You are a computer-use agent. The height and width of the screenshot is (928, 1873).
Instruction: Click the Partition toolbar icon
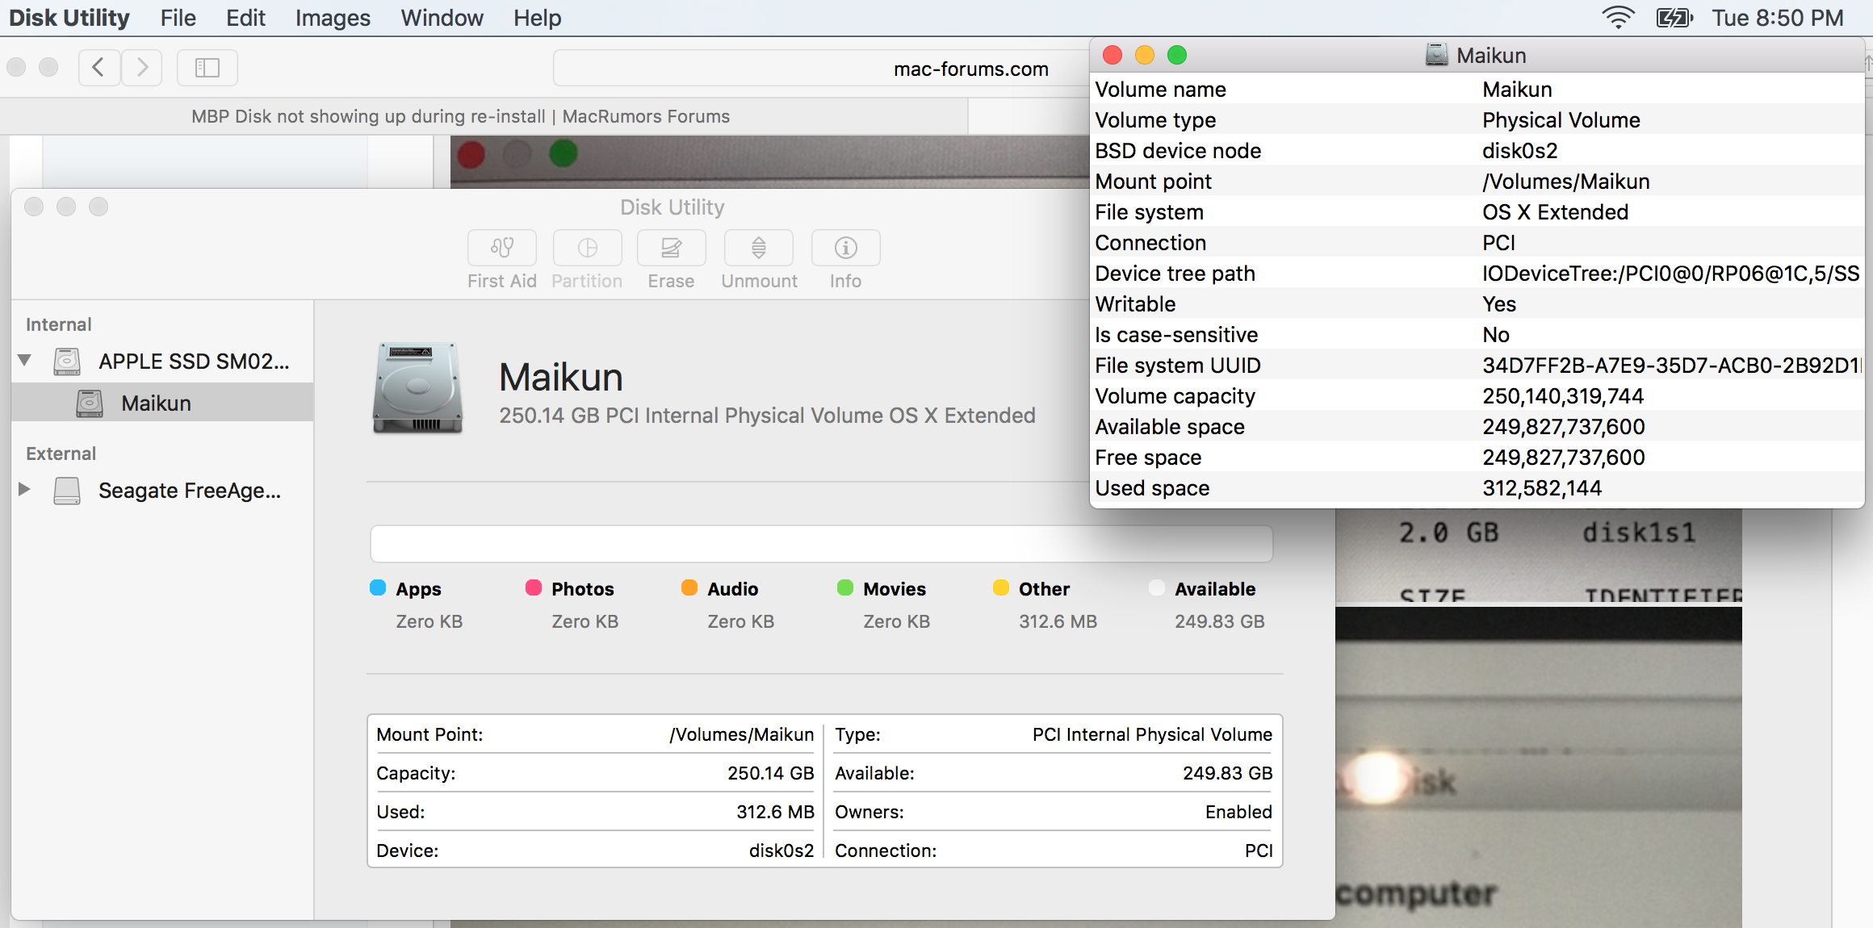pyautogui.click(x=587, y=248)
